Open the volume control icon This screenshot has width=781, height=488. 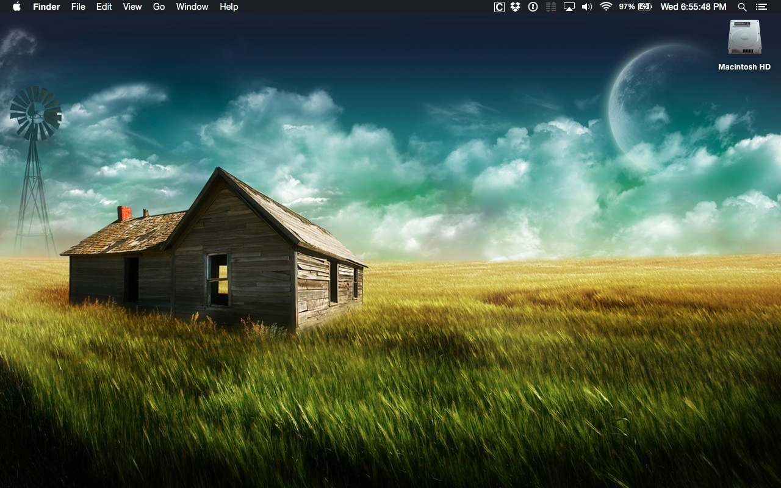coord(587,7)
